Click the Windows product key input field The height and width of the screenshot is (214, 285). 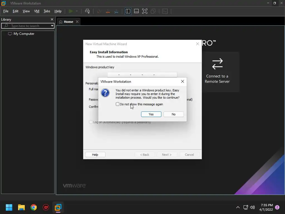(x=142, y=75)
